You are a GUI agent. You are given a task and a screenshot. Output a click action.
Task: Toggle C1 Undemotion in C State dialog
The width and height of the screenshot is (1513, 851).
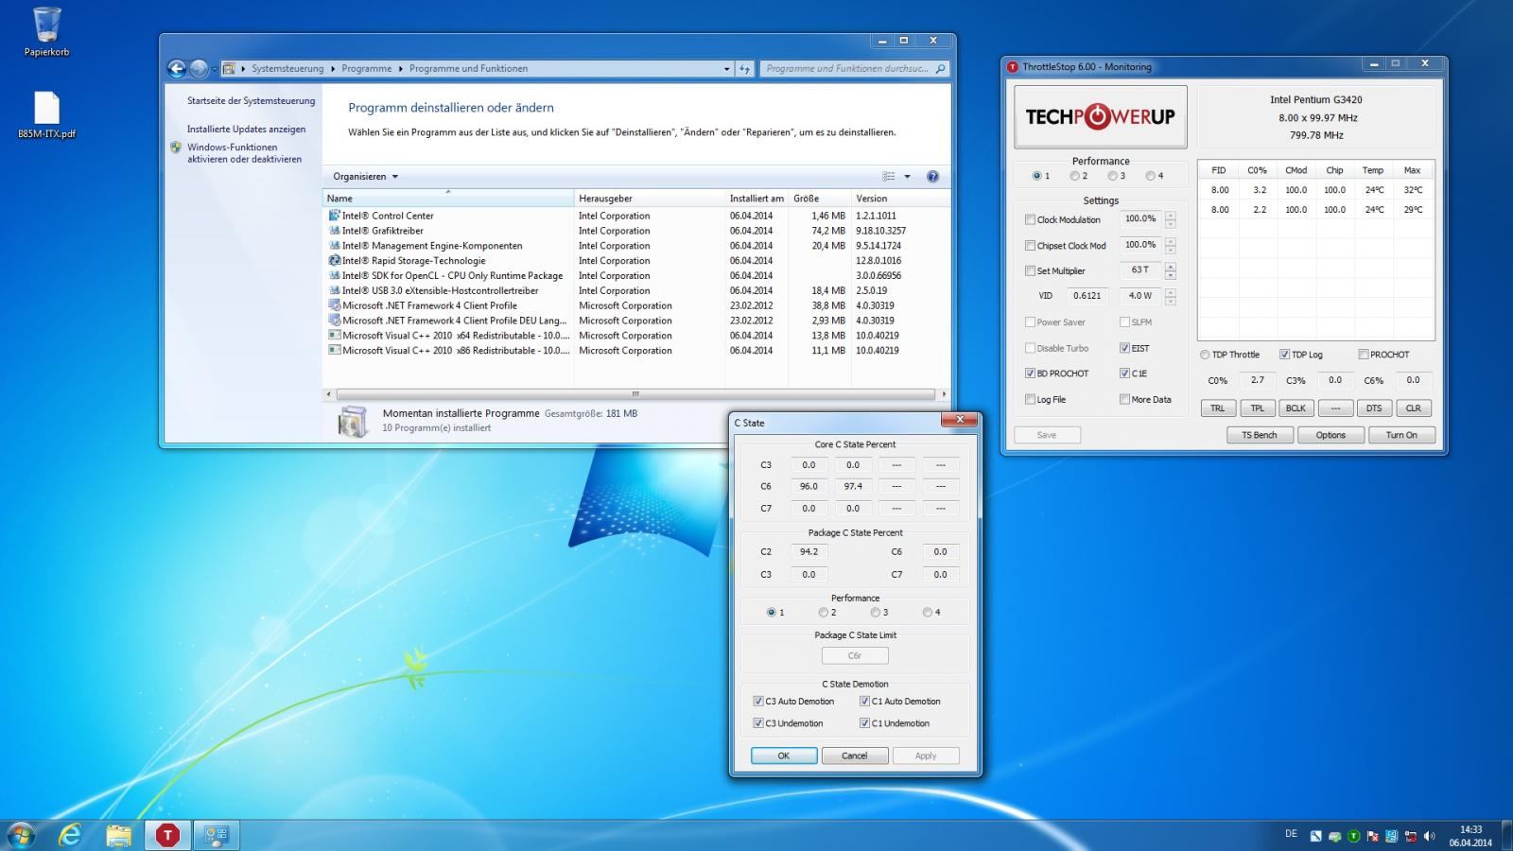click(x=864, y=723)
